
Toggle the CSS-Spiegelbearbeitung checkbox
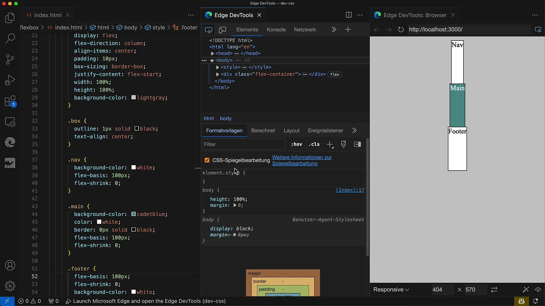point(207,160)
